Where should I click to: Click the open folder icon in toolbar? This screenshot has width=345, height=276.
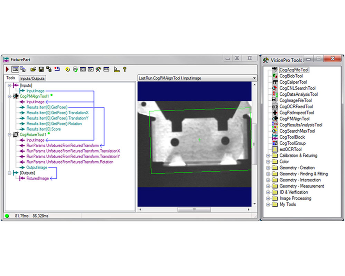[x=33, y=69]
